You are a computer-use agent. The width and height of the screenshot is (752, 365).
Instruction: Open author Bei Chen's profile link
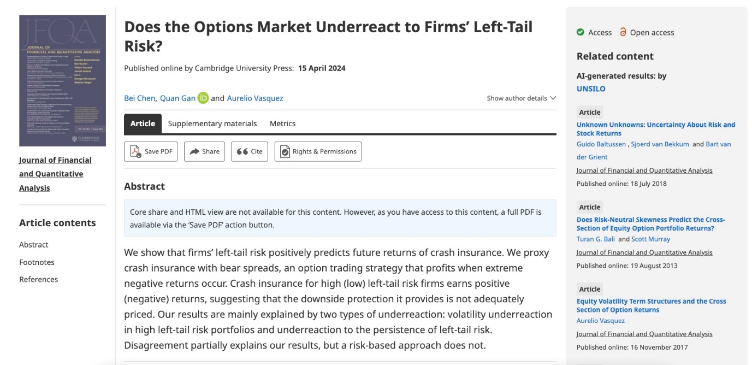140,98
